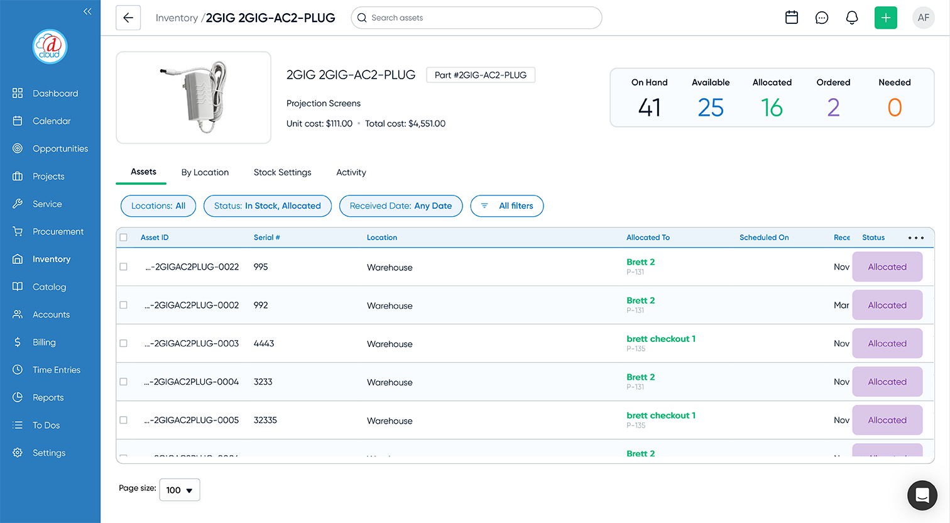
Task: Click the power adapter product thumbnail
Action: (x=194, y=97)
